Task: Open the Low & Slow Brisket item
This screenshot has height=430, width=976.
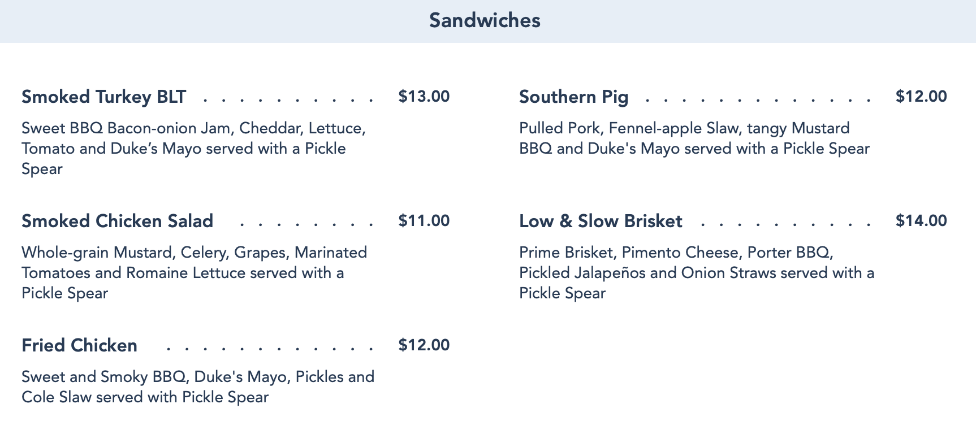Action: (x=601, y=221)
